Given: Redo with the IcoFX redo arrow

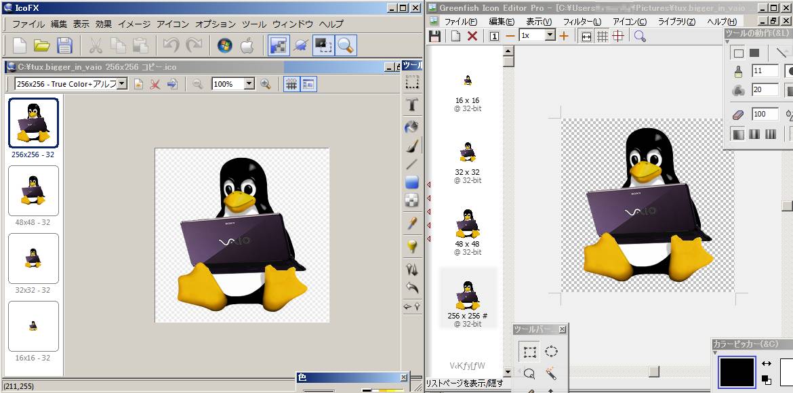Looking at the screenshot, I should click(x=194, y=45).
